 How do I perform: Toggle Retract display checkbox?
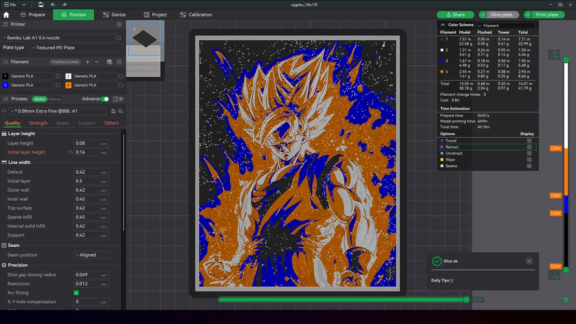(x=529, y=147)
